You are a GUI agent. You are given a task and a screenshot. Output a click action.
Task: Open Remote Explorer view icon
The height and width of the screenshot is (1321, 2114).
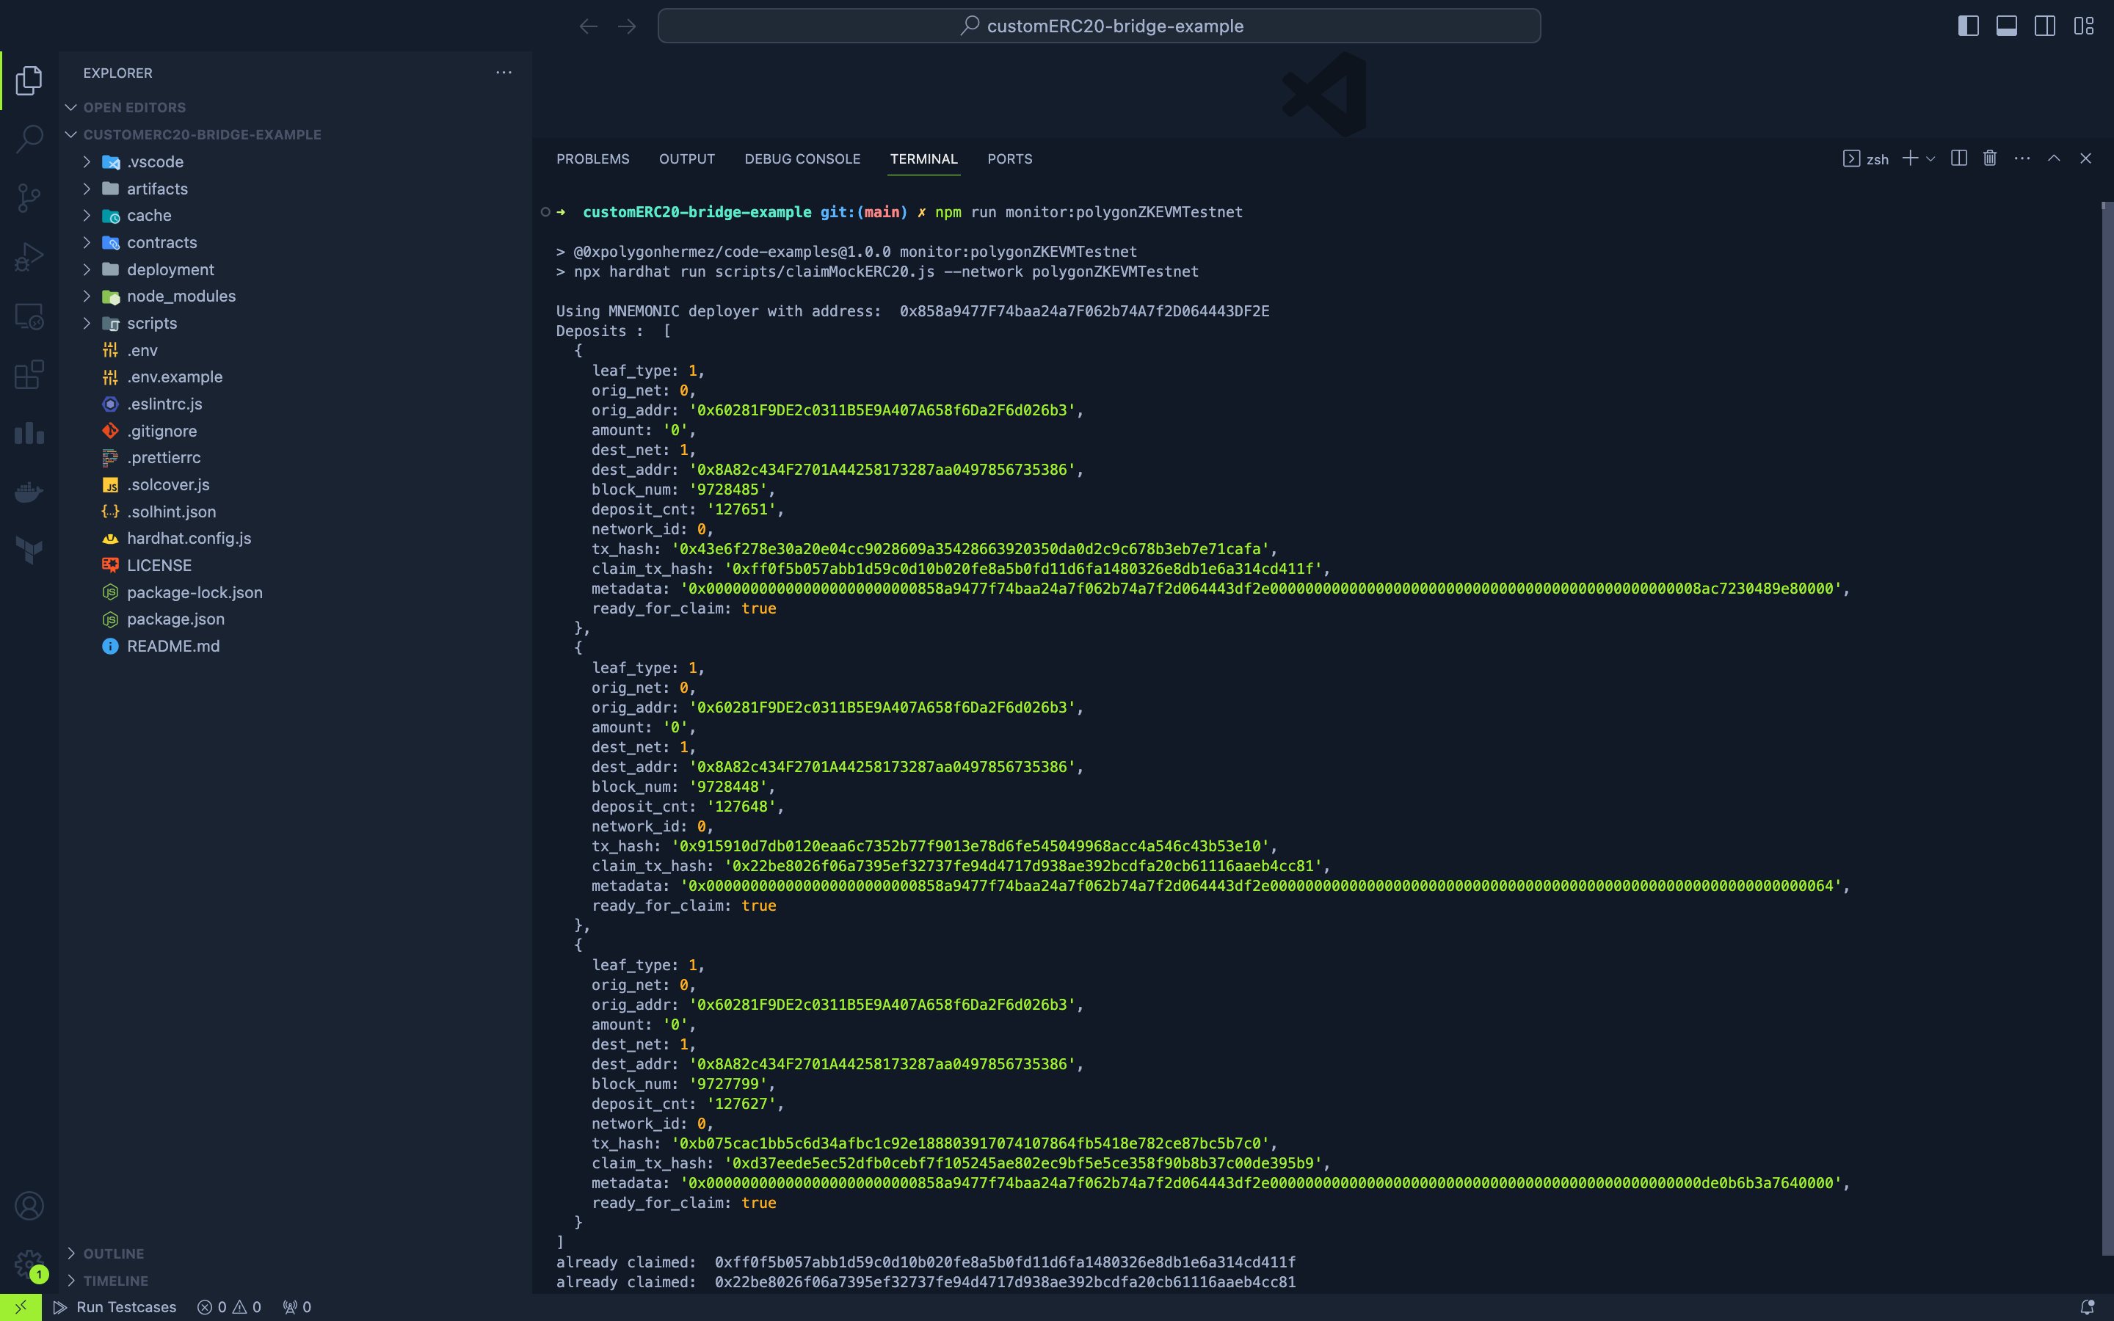pos(29,316)
